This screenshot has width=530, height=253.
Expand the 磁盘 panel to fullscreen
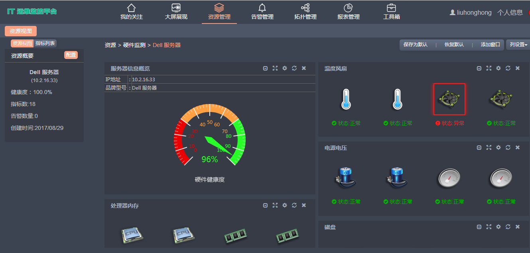coord(489,226)
